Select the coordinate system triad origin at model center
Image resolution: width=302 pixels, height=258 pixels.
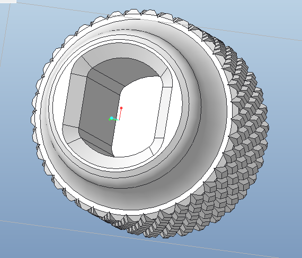(x=119, y=120)
